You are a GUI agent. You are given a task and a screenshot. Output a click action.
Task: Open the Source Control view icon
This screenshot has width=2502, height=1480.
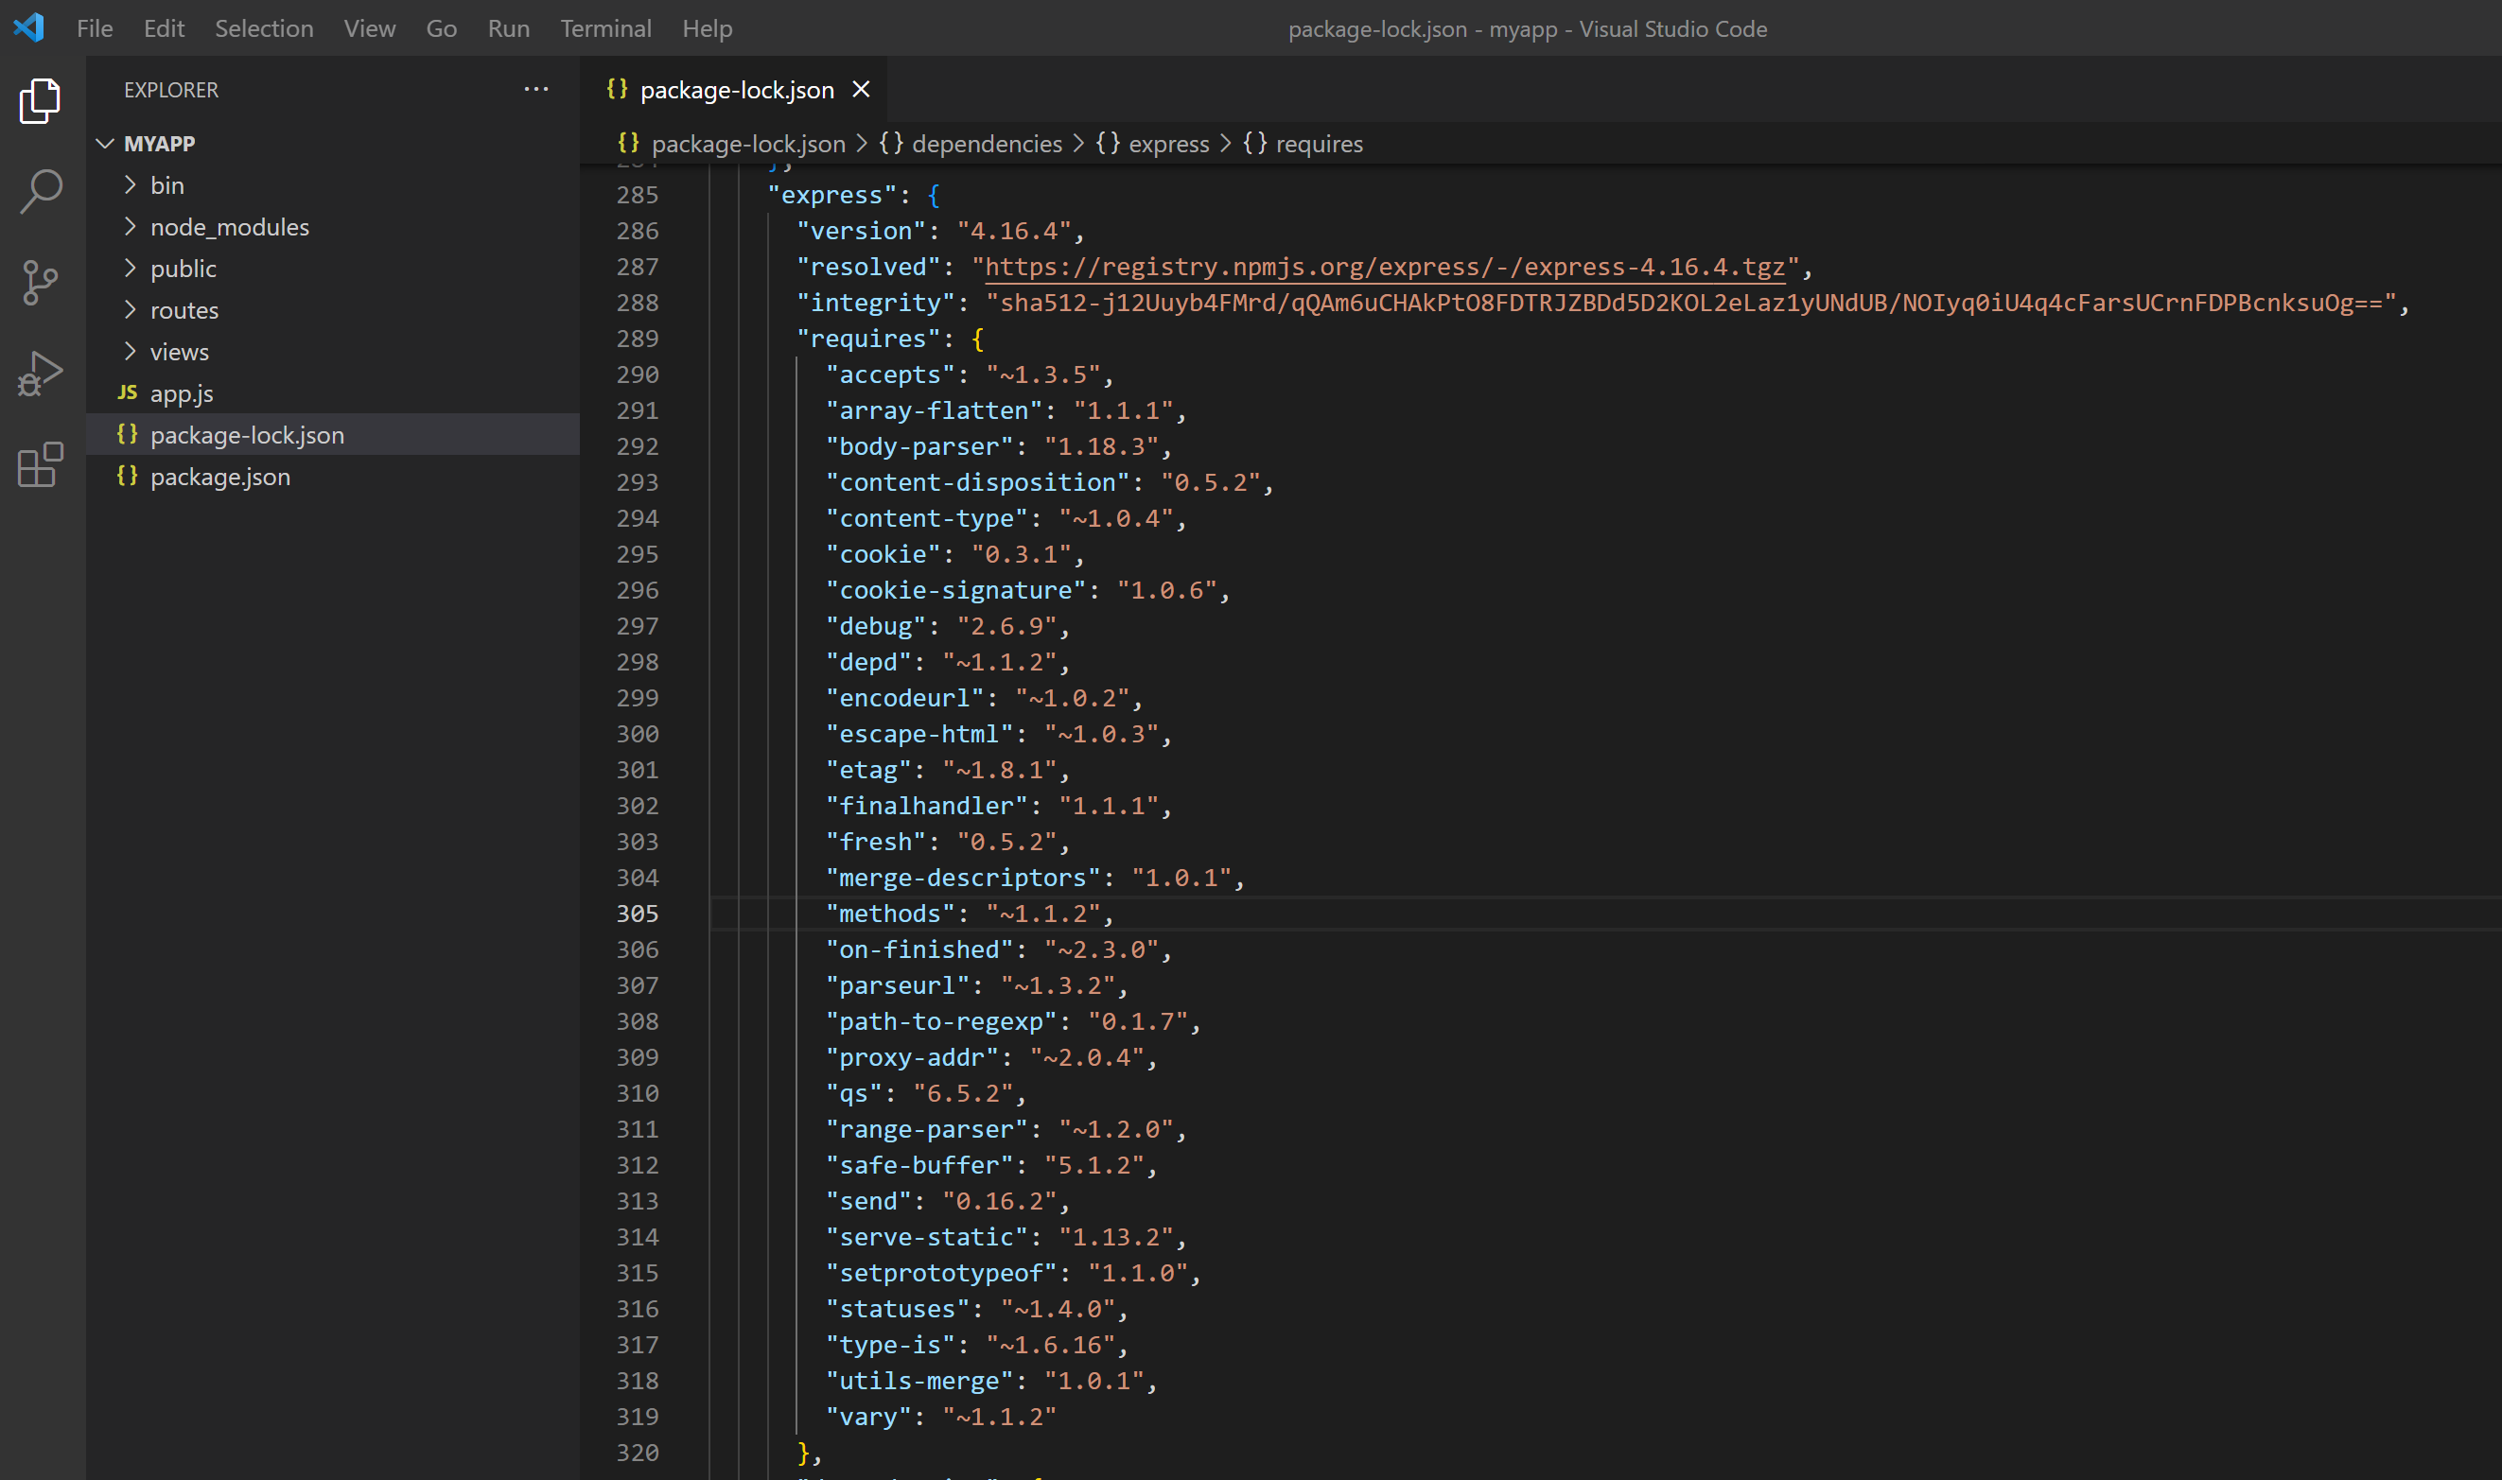pyautogui.click(x=40, y=284)
